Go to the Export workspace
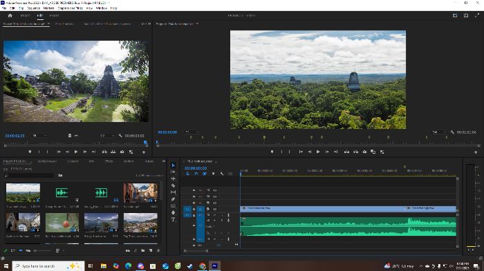The height and width of the screenshot is (271, 484). (x=55, y=15)
